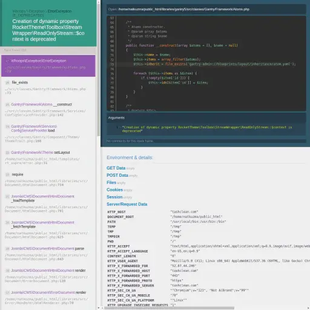
Task: Select the require stack frame
Action: [48, 180]
